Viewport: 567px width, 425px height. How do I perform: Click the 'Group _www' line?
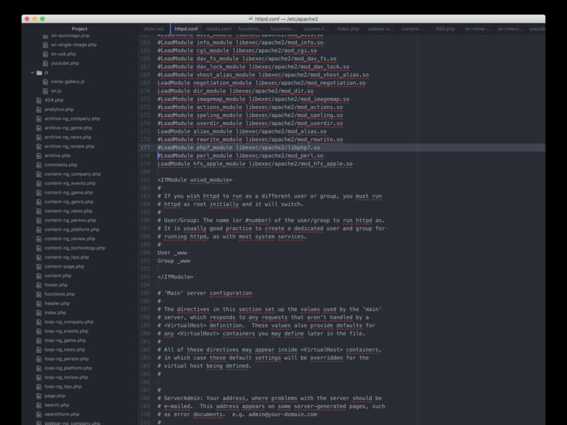[174, 261]
